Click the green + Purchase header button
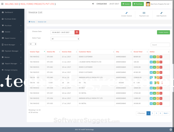The width and height of the screenshot is (174, 132). click(x=138, y=4)
